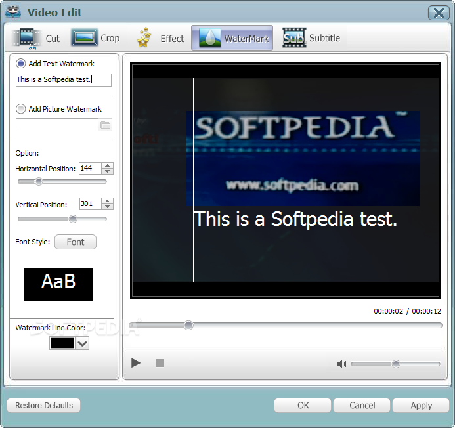
Task: Click the Apply button
Action: click(421, 406)
